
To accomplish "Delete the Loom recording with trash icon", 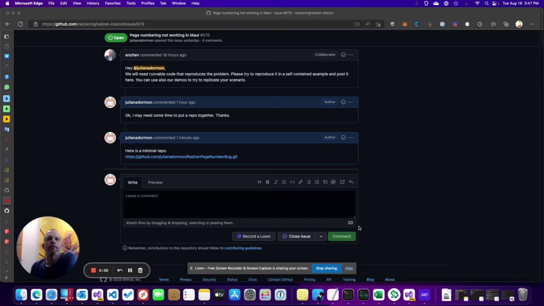I will 140,270.
